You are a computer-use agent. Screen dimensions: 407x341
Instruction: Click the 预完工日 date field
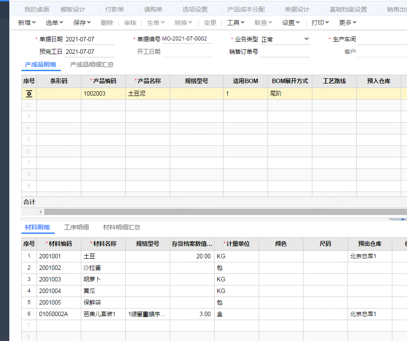[89, 52]
